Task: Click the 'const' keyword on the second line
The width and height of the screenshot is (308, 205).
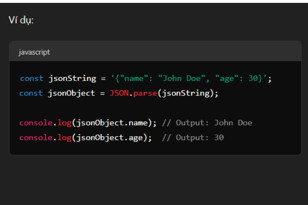Action: click(x=31, y=93)
